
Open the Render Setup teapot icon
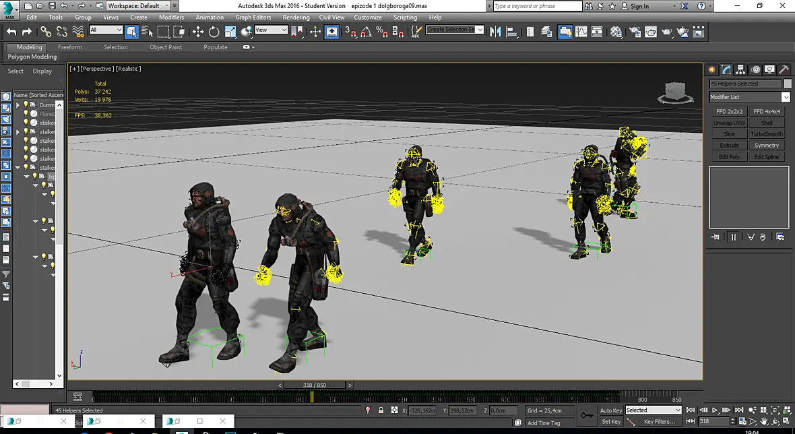(635, 32)
